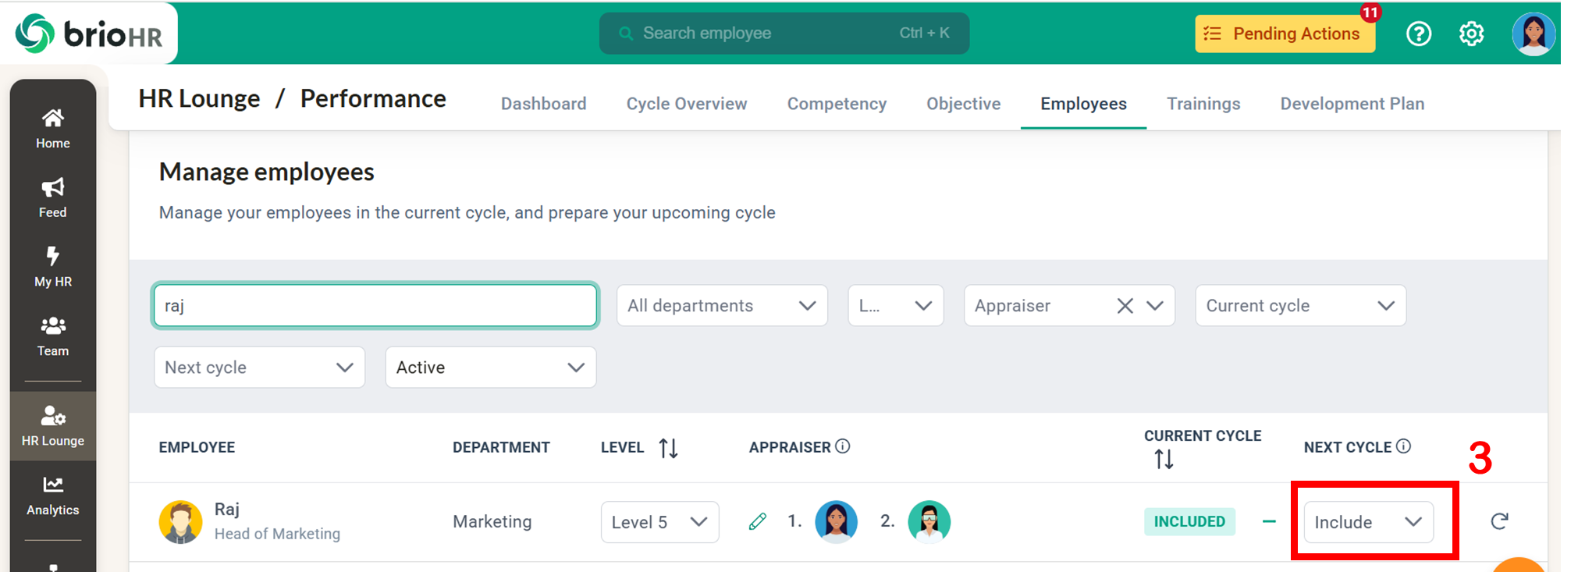Click the help question mark icon
This screenshot has width=1578, height=572.
(1418, 34)
